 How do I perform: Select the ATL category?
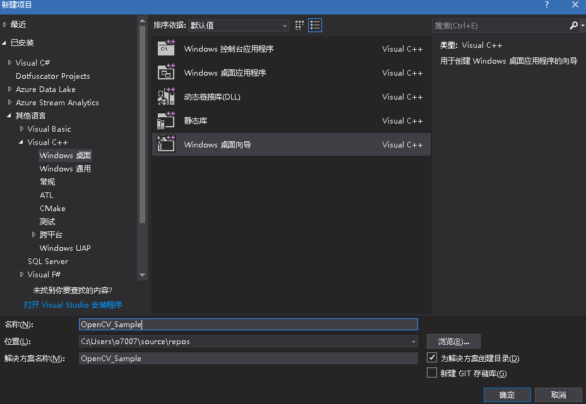pos(46,195)
